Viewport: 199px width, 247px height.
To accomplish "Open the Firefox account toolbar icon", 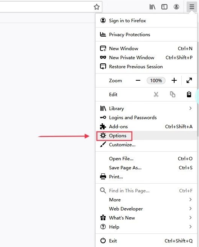I will click(x=176, y=7).
